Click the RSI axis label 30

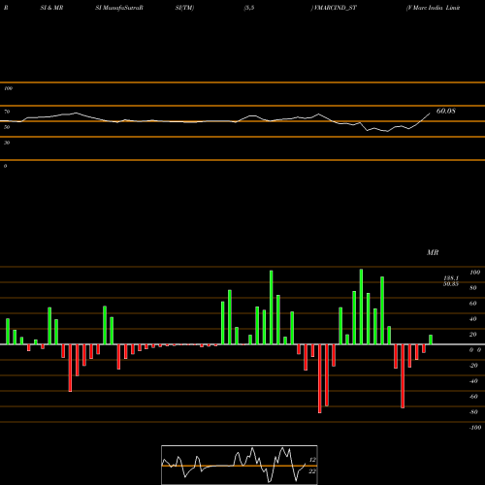[7, 143]
